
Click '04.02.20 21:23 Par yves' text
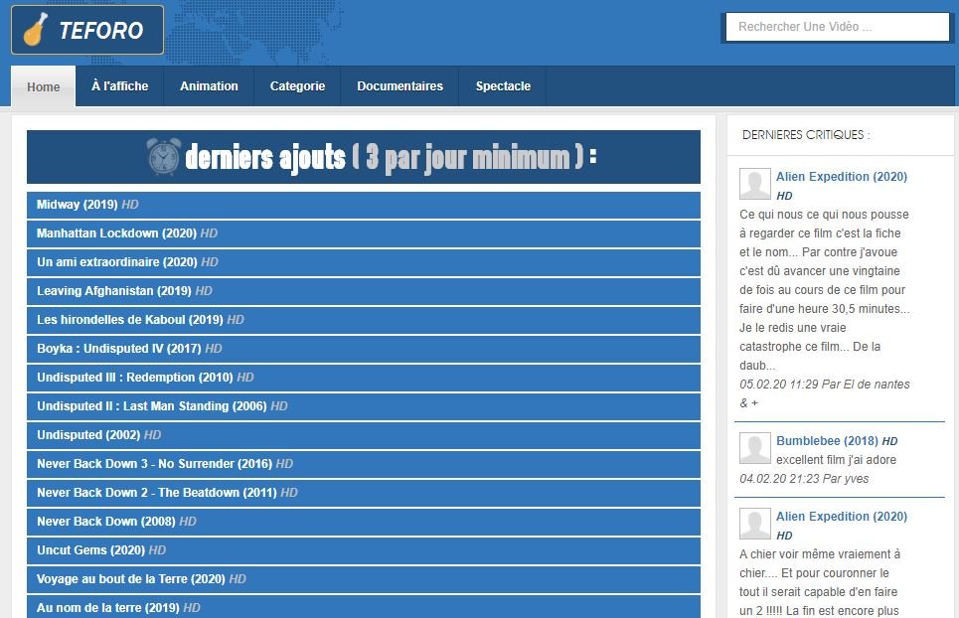[804, 479]
